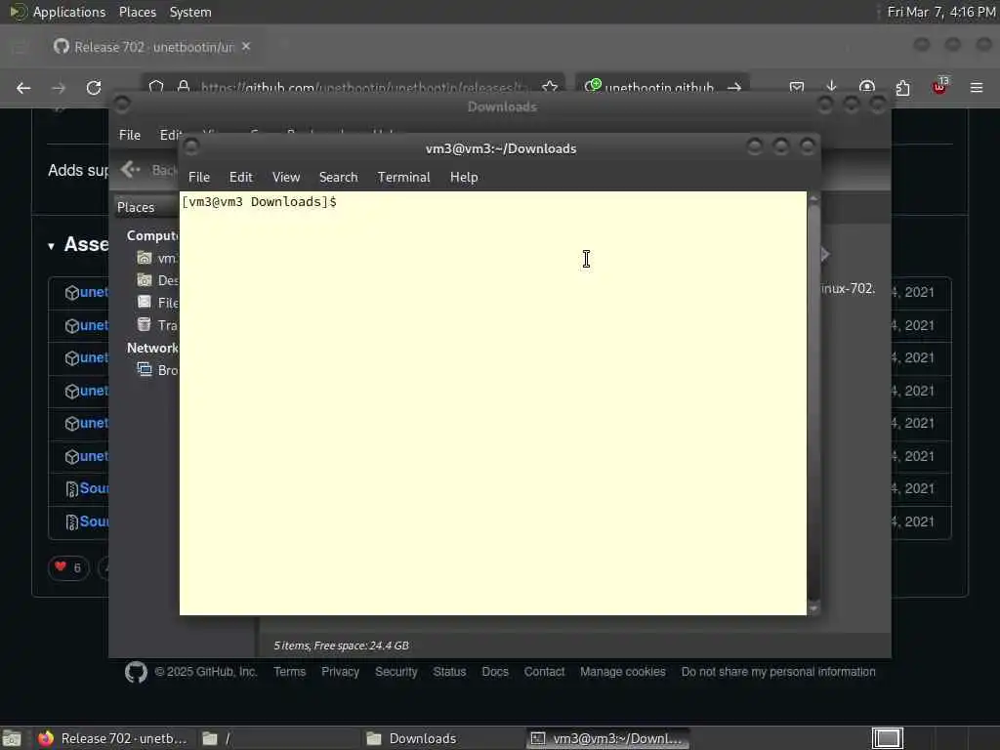1000x750 pixels.
Task: Open the terminal File menu
Action: pyautogui.click(x=199, y=178)
